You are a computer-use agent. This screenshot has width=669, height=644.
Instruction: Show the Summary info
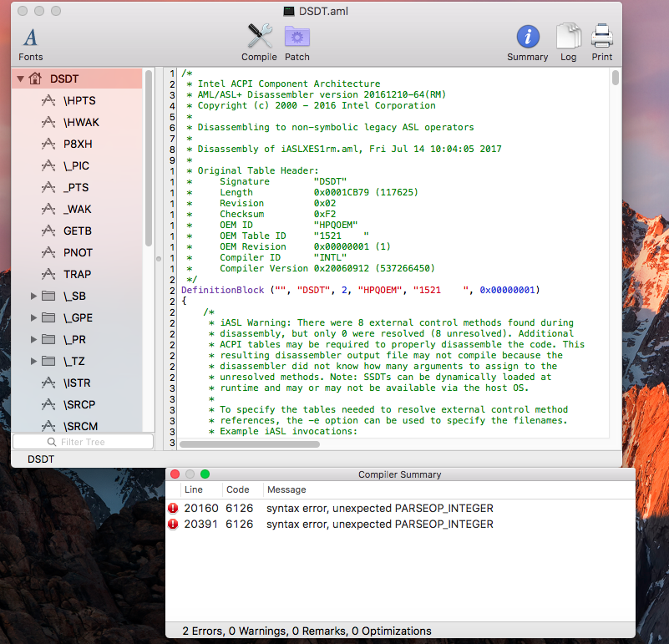527,43
